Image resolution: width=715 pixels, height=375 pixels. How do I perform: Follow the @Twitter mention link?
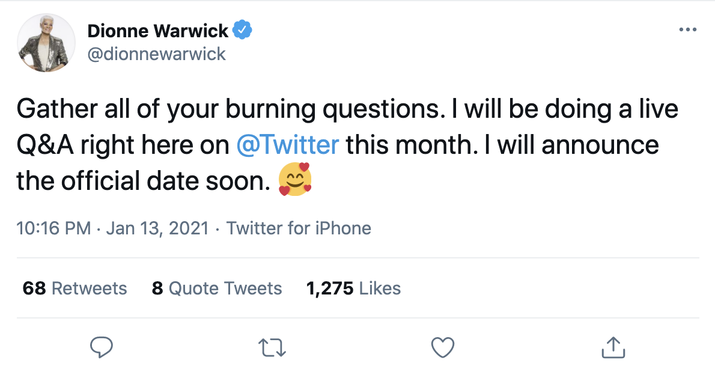288,145
